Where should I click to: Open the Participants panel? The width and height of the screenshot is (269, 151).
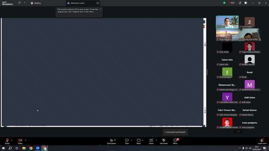[x=111, y=141]
